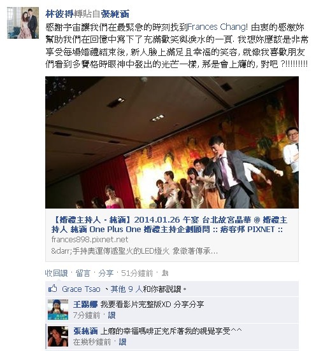
Task: Open the shared wedding dance photo
Action: pos(172,142)
